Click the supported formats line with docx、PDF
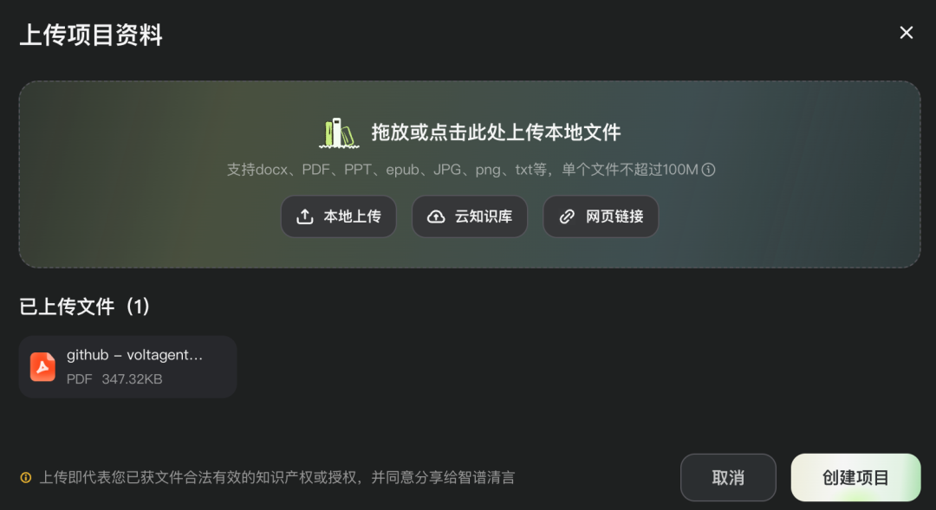Screen dimensions: 936x510 pyautogui.click(x=463, y=170)
